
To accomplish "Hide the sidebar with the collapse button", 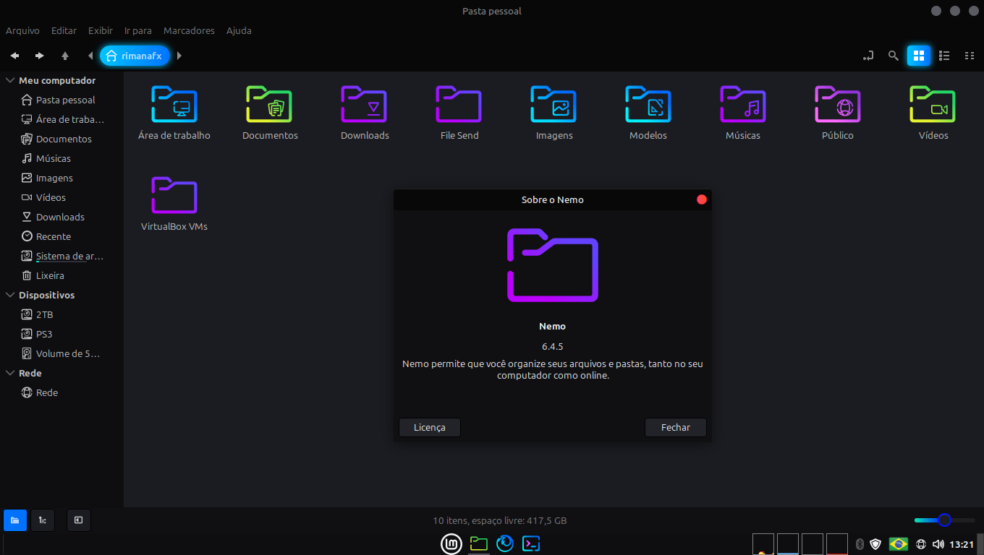I will point(78,520).
